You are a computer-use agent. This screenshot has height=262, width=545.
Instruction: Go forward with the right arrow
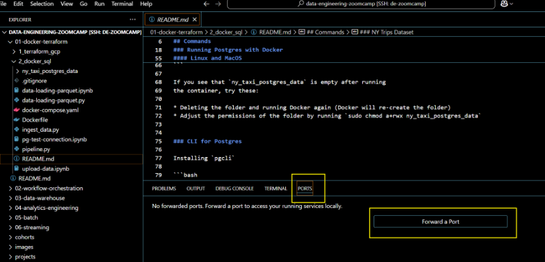point(218,4)
